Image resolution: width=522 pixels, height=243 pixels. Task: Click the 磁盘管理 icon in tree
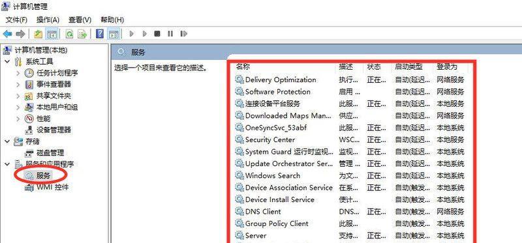point(29,153)
